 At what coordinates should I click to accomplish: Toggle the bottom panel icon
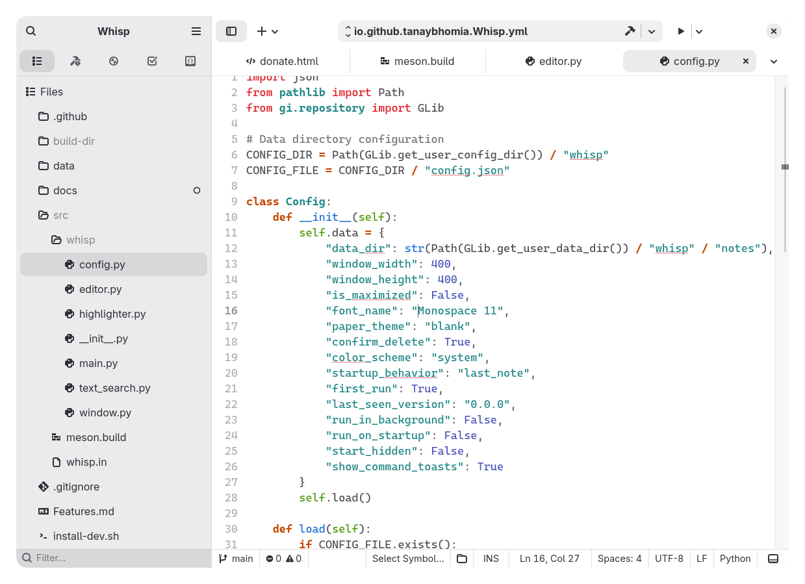point(773,559)
